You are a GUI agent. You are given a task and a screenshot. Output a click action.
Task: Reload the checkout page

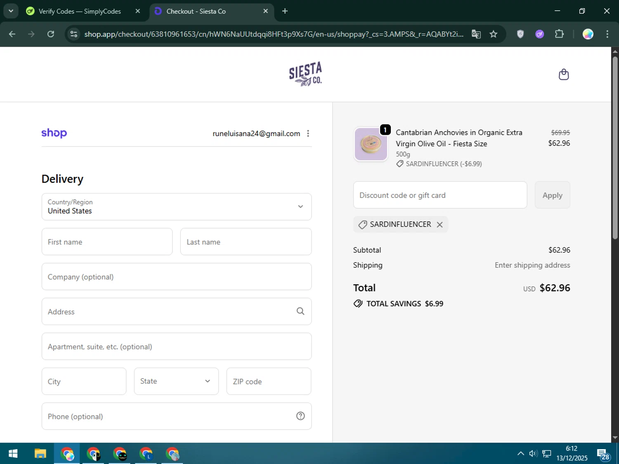51,34
